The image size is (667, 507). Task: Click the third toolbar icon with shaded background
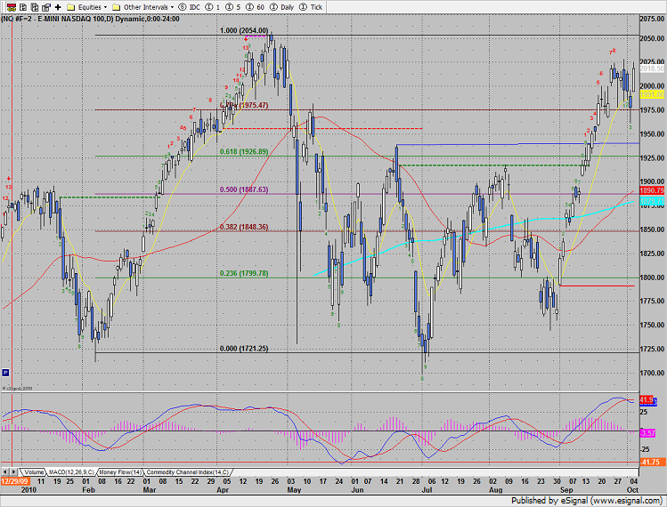pos(35,7)
